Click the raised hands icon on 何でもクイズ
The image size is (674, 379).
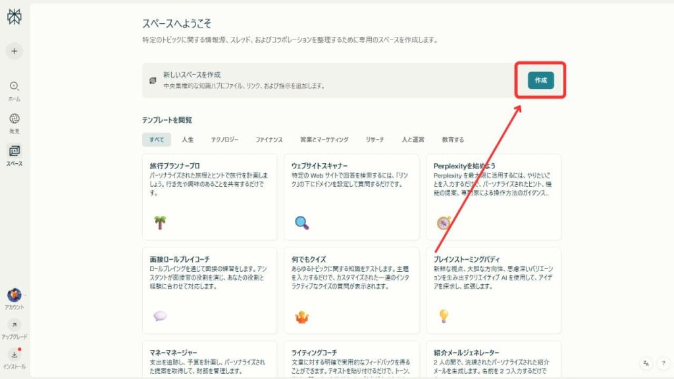coord(301,317)
